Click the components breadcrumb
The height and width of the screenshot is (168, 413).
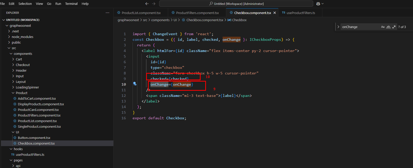pos(160,20)
